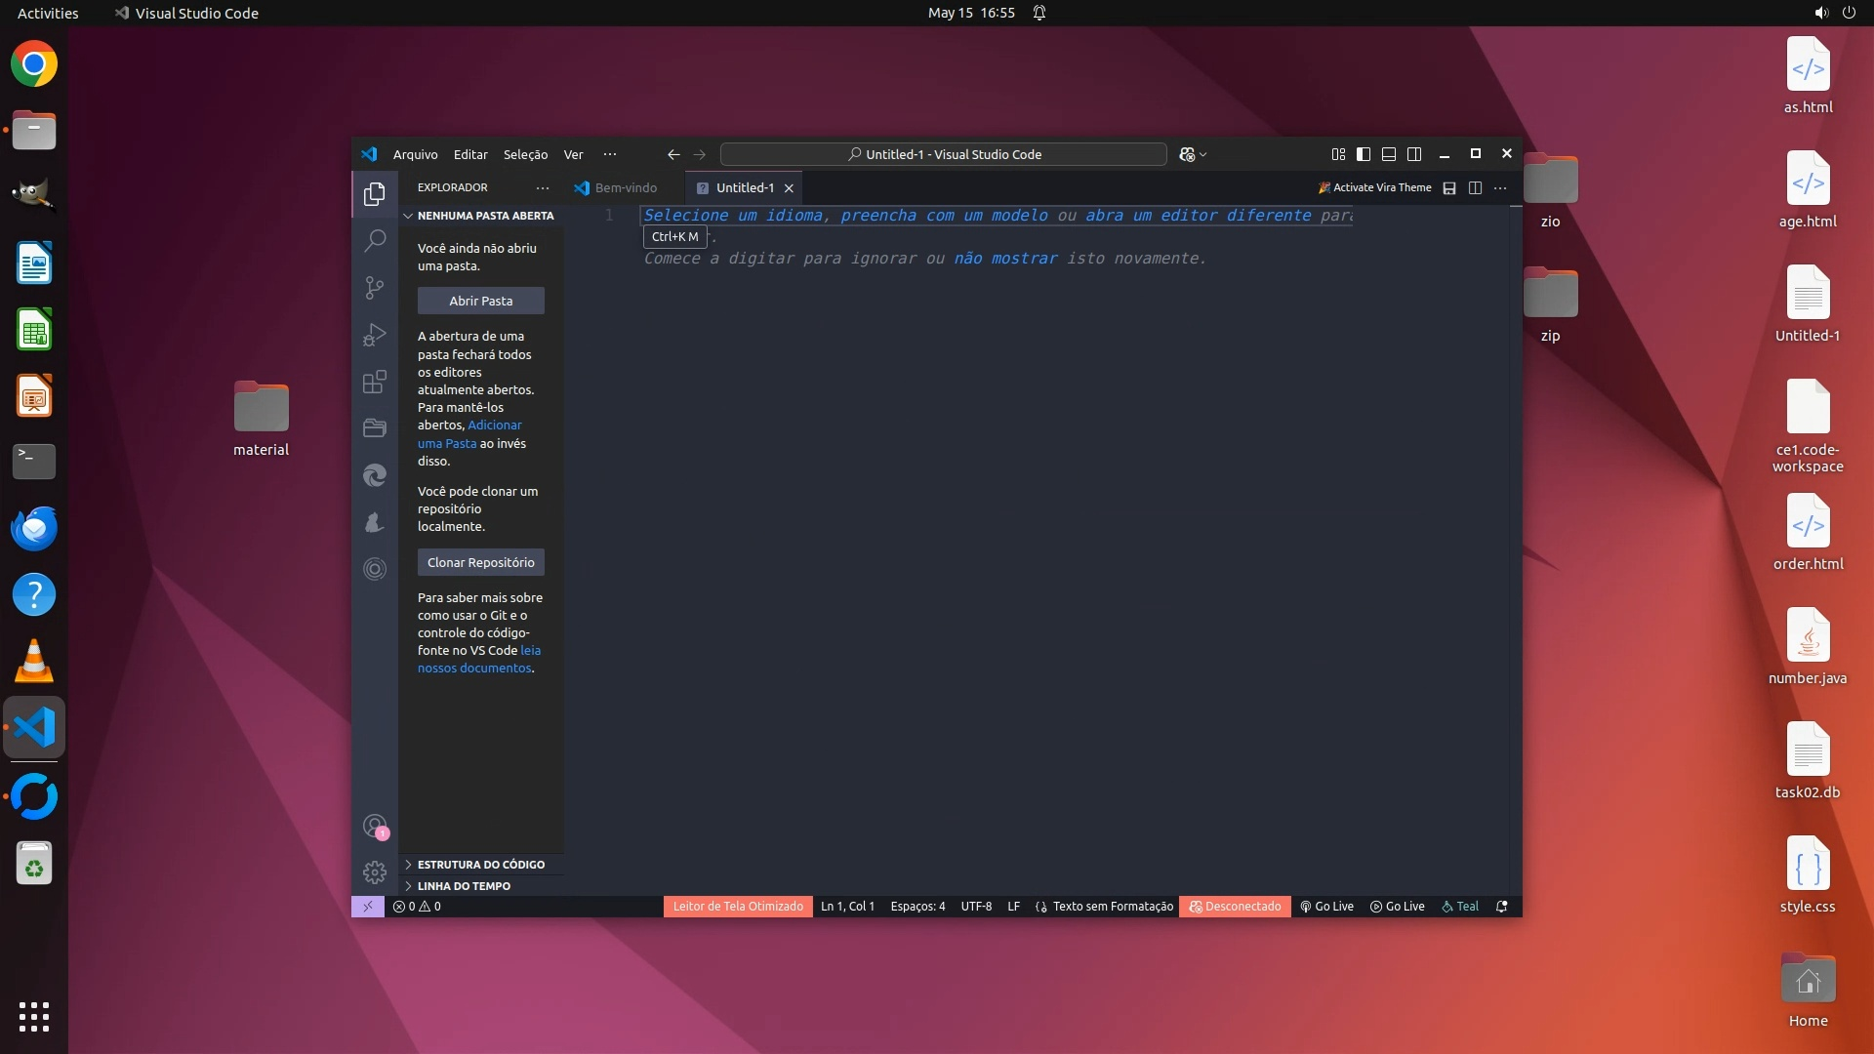Click the Clonar Repositório button

[480, 562]
